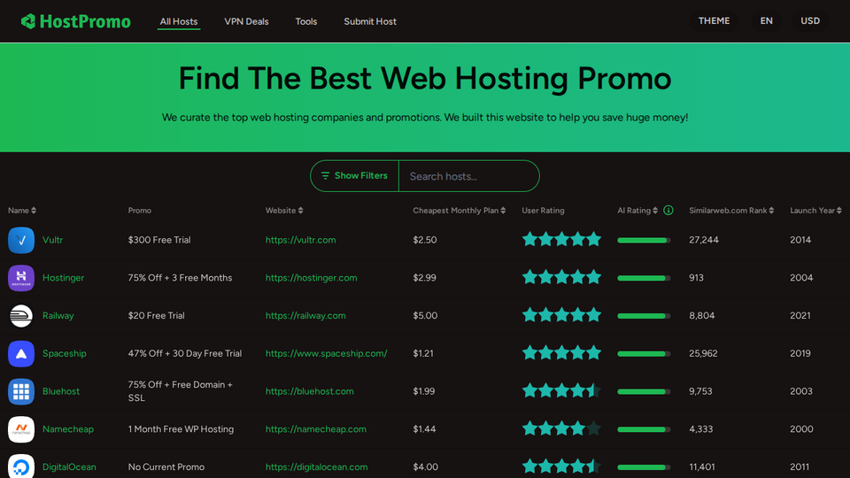
Task: Visit https://bluehost.com link
Action: tap(310, 391)
